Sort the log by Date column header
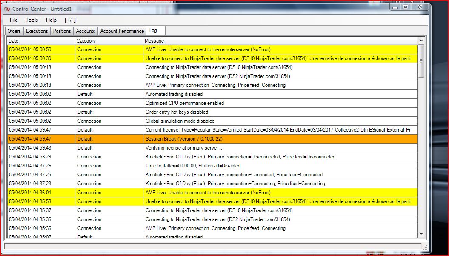 pyautogui.click(x=41, y=41)
